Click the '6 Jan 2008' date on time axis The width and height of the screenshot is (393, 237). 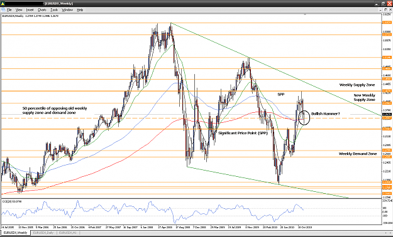click(147, 227)
